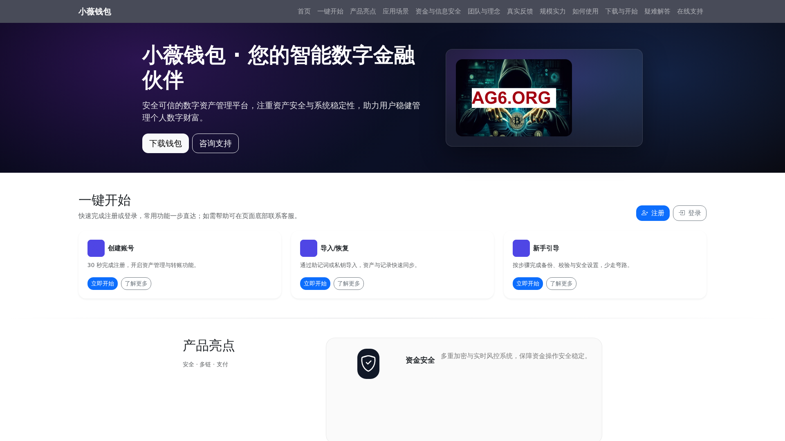Click 了解更多 in 新手引导 card
Screen dimensions: 785x441
tap(561, 284)
